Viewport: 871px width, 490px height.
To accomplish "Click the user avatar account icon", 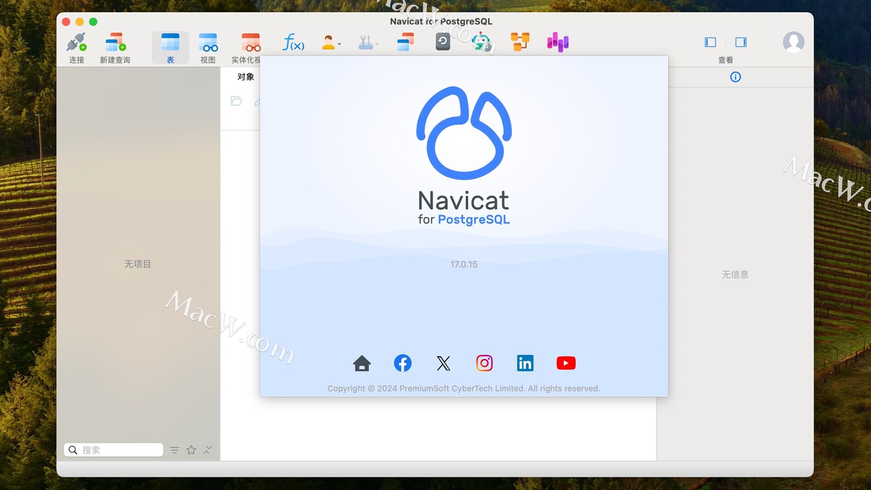I will tap(793, 42).
